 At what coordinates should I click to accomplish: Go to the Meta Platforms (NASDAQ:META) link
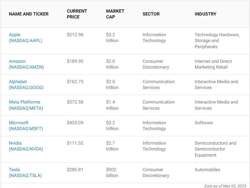(x=26, y=105)
